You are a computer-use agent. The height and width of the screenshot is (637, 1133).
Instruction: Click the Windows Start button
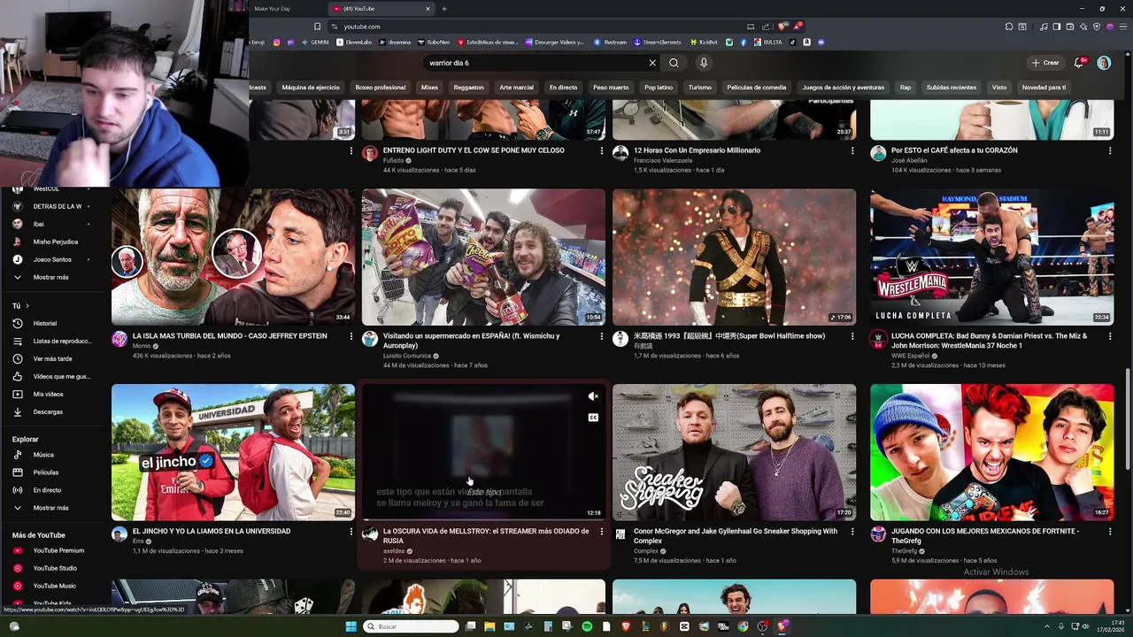pos(351,626)
